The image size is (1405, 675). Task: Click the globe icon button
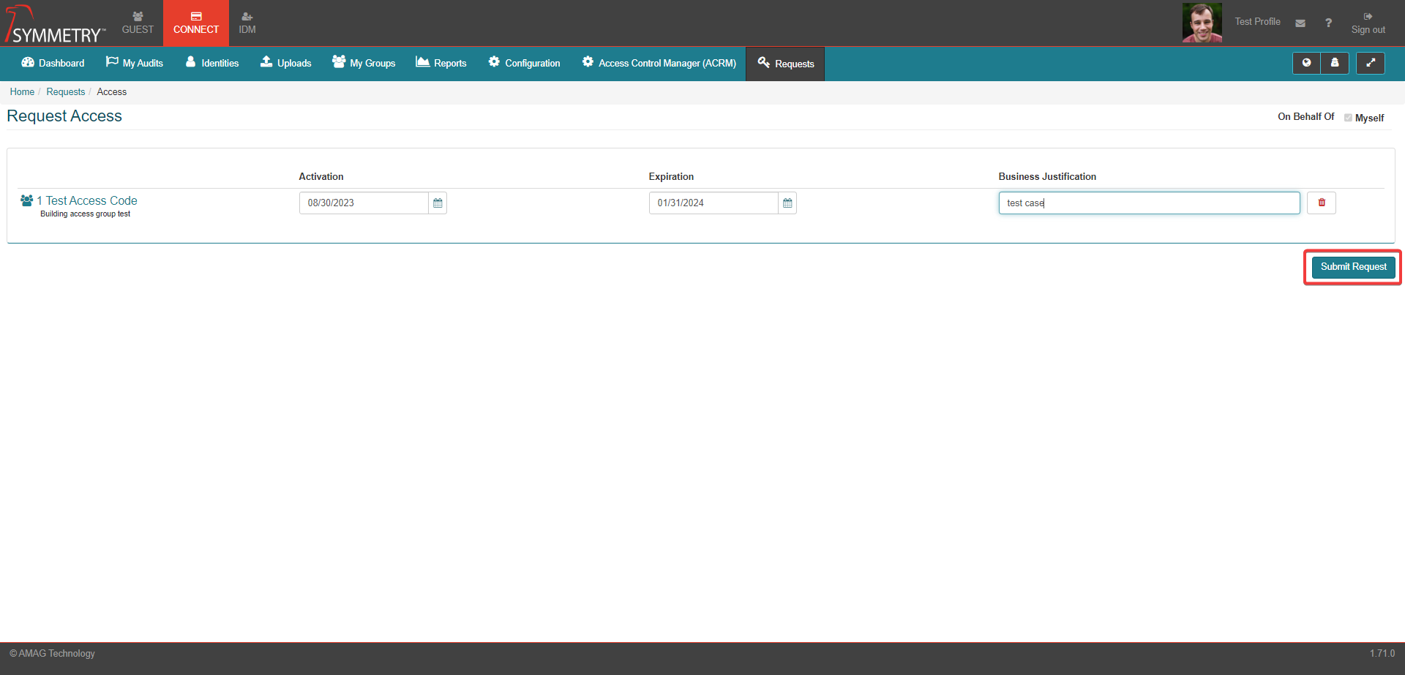[1306, 63]
